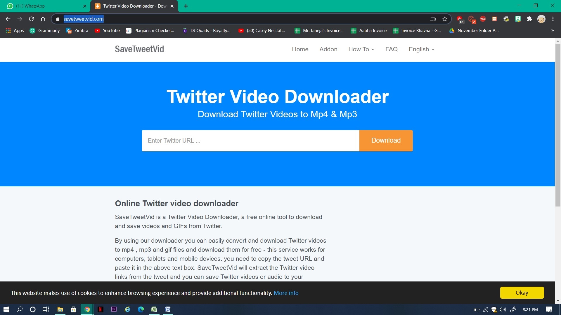Screen dimensions: 561x315
Task: Click the More info cookie link
Action: tap(286, 293)
